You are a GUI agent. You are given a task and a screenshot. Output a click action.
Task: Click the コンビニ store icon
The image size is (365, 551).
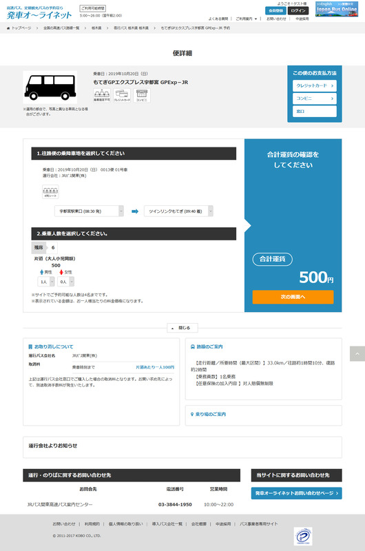click(142, 95)
